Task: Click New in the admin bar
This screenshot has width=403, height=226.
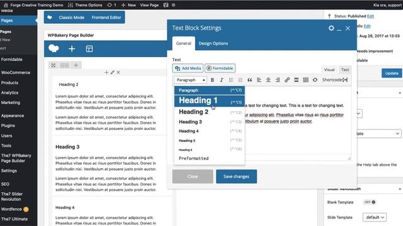Action: click(x=128, y=5)
